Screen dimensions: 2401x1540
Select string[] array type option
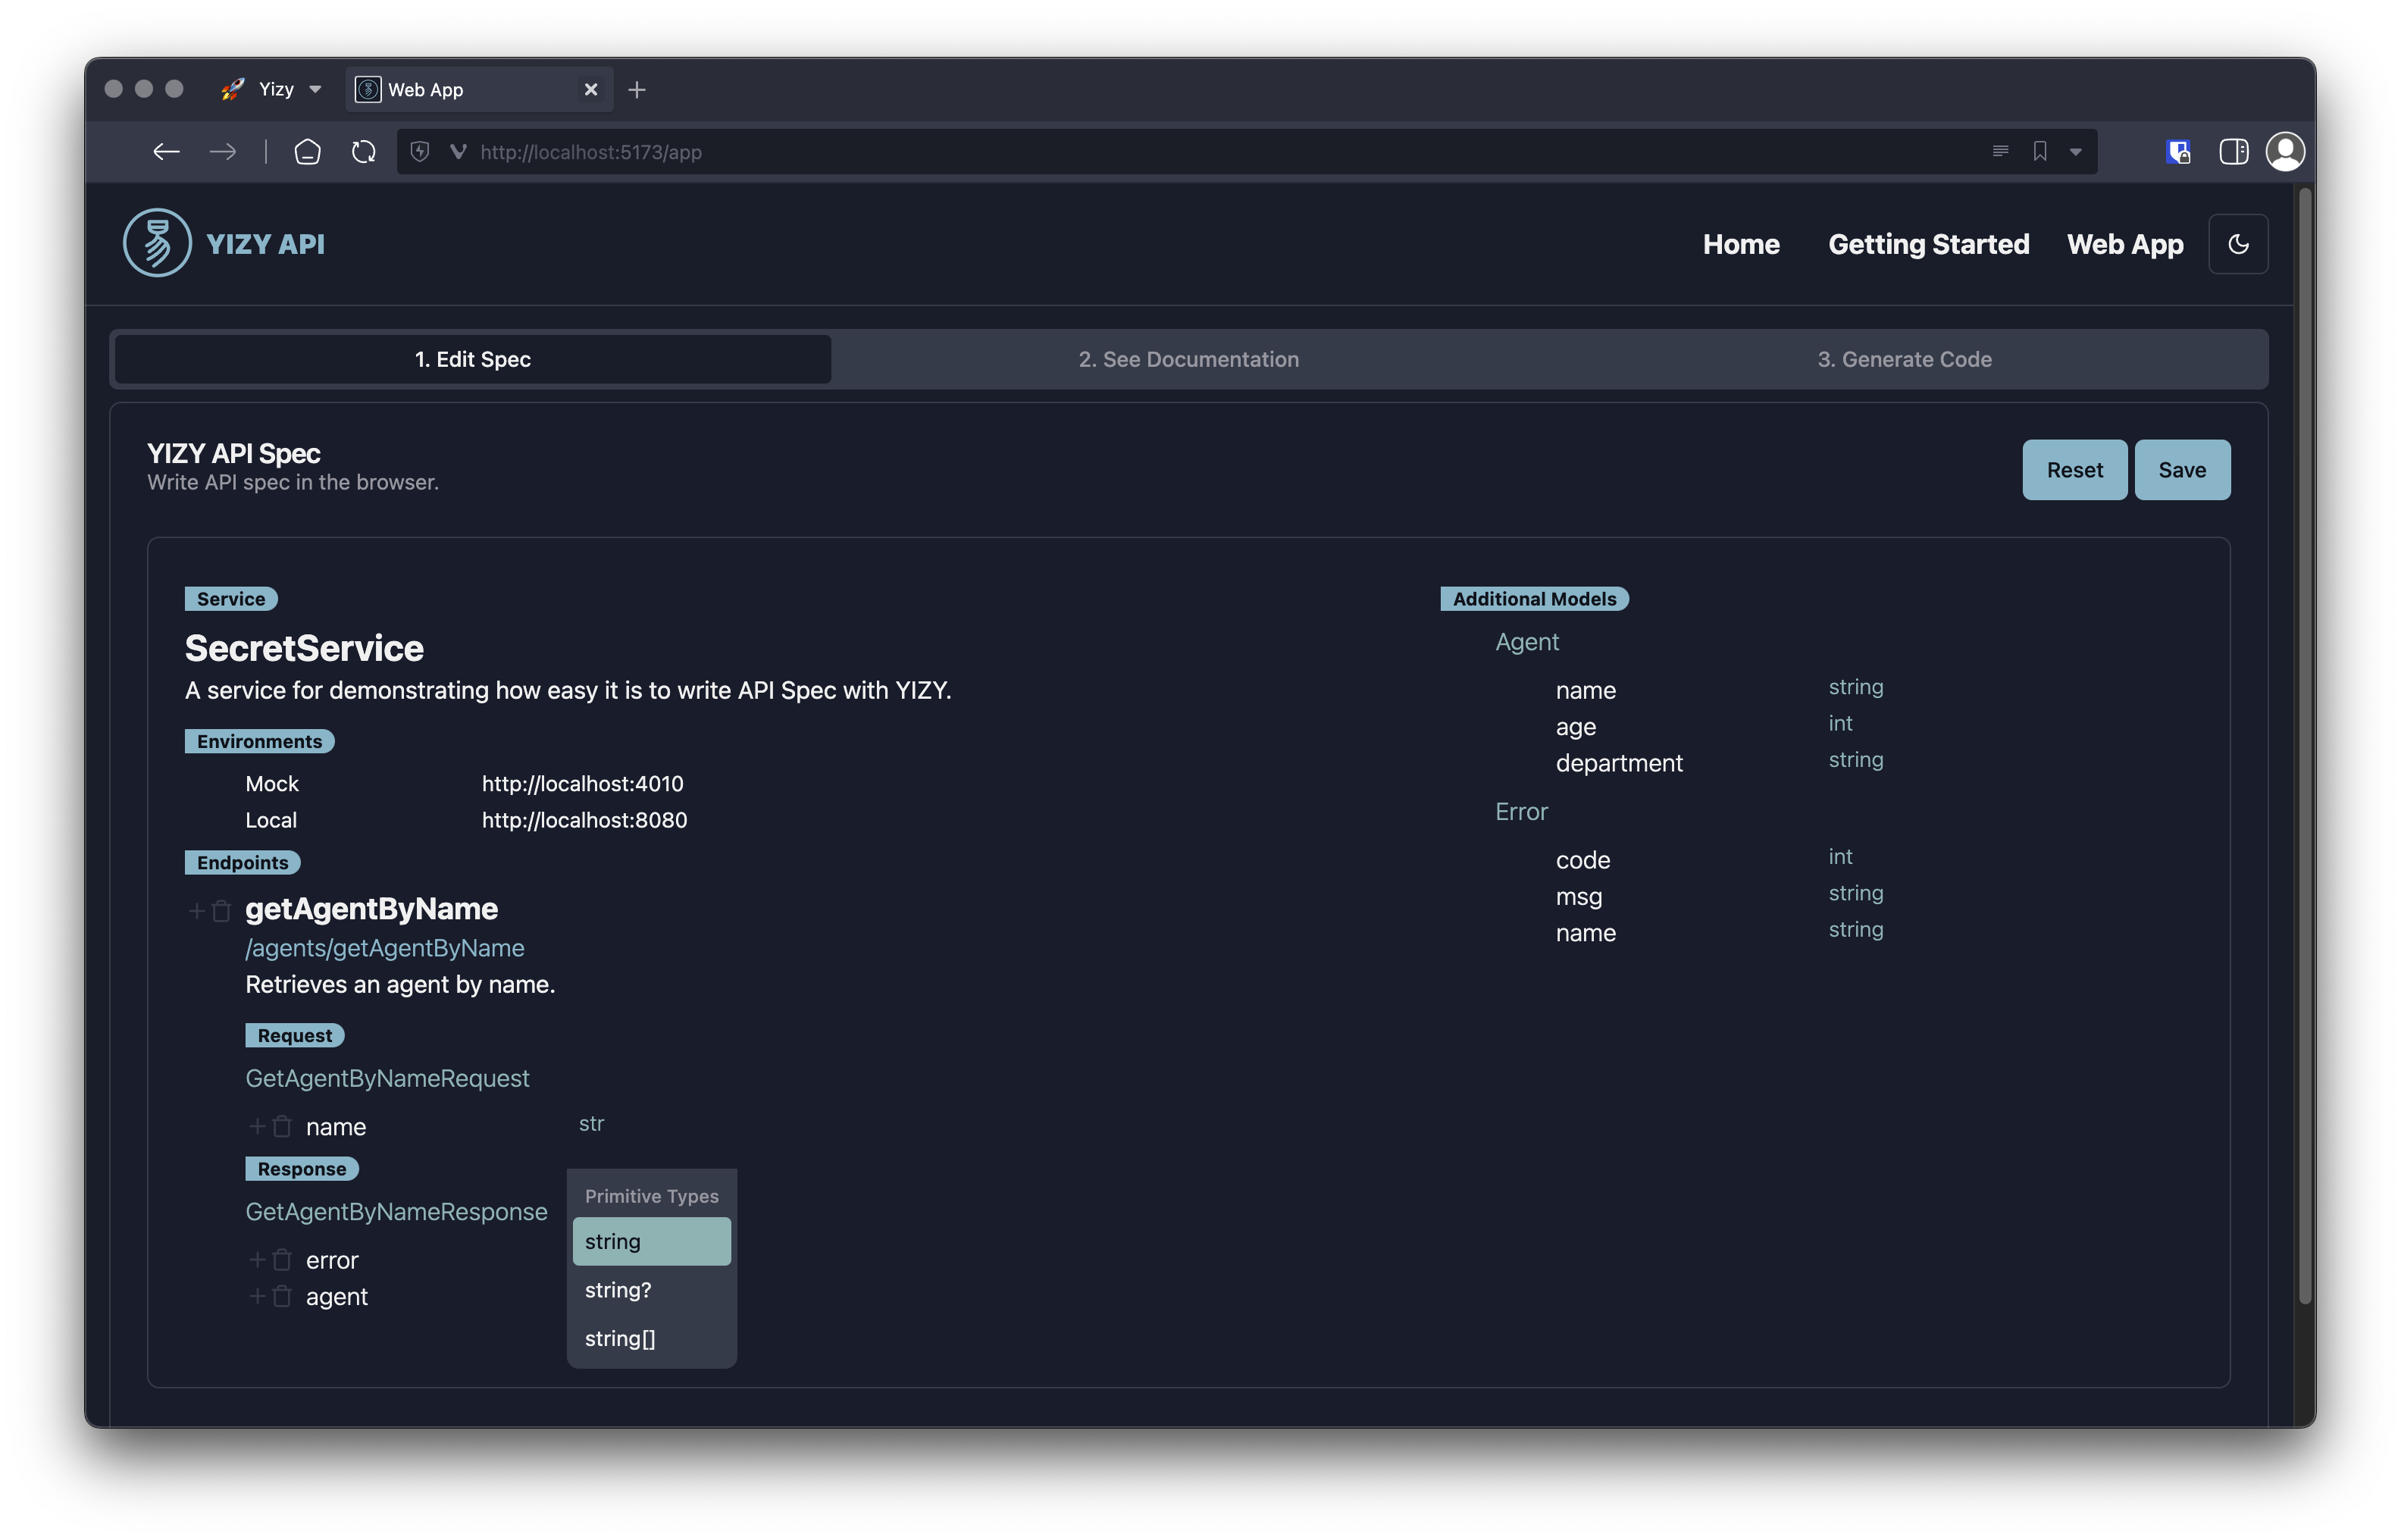click(652, 1338)
